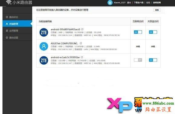Open the router settings sidebar item
This screenshot has height=114, width=175.
coord(17,37)
